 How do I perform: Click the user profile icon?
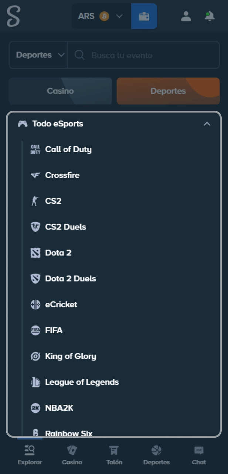(186, 16)
